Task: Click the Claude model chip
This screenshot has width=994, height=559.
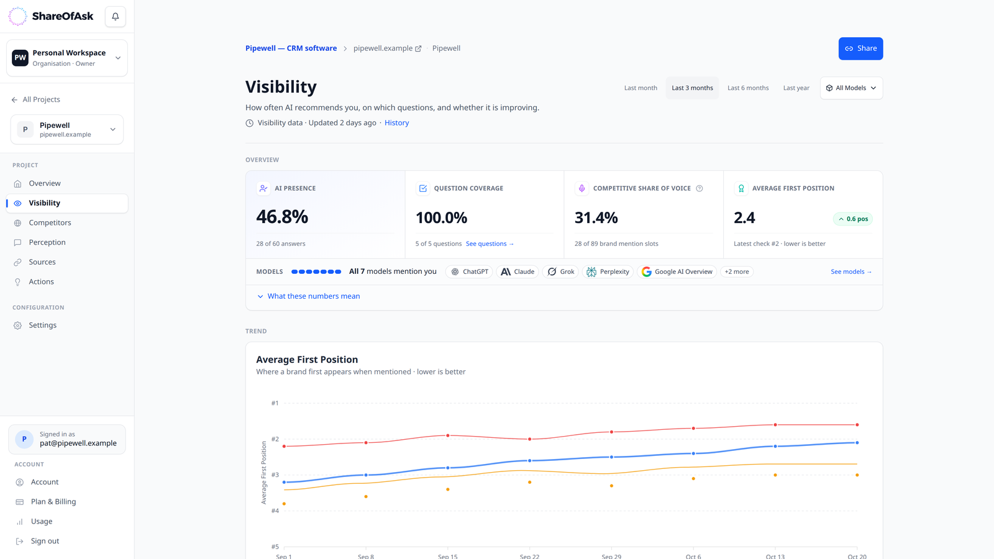Action: click(x=518, y=271)
